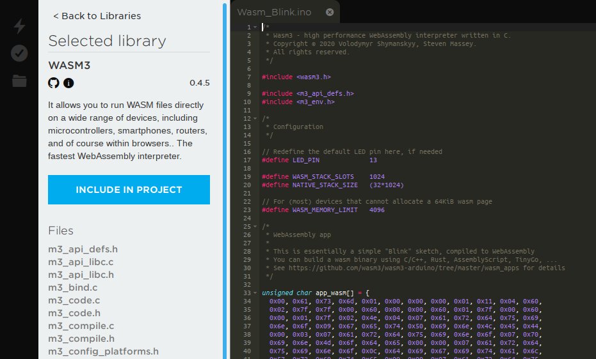Click the Files section heading
Viewport: 596px width, 359px height.
coord(61,231)
